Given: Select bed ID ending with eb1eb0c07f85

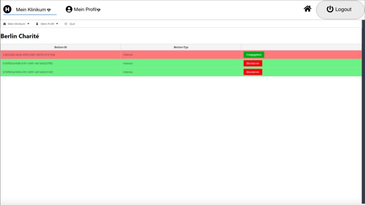Looking at the screenshot, I should tap(28, 63).
